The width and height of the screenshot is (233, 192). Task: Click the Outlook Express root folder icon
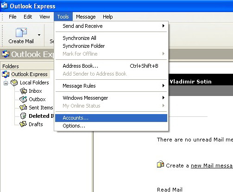tap(6, 74)
